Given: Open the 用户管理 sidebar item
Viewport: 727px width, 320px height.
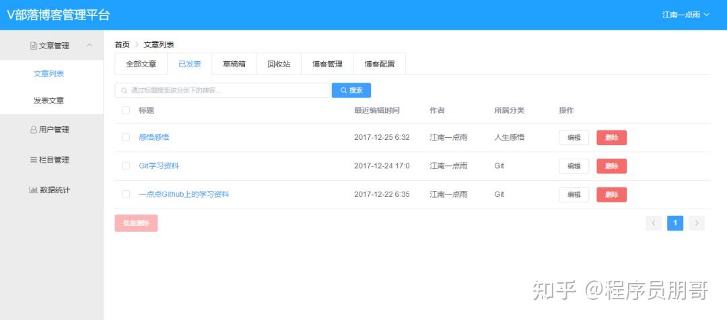Looking at the screenshot, I should click(x=52, y=130).
